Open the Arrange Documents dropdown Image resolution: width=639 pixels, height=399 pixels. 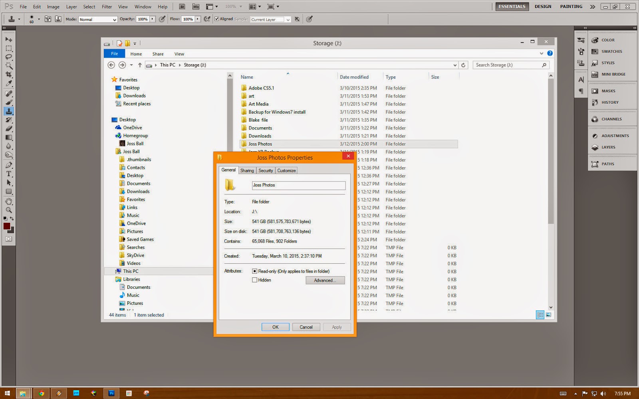point(254,7)
